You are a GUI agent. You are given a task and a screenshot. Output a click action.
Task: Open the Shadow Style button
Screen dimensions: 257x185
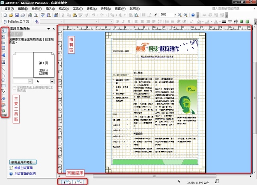tap(242, 21)
